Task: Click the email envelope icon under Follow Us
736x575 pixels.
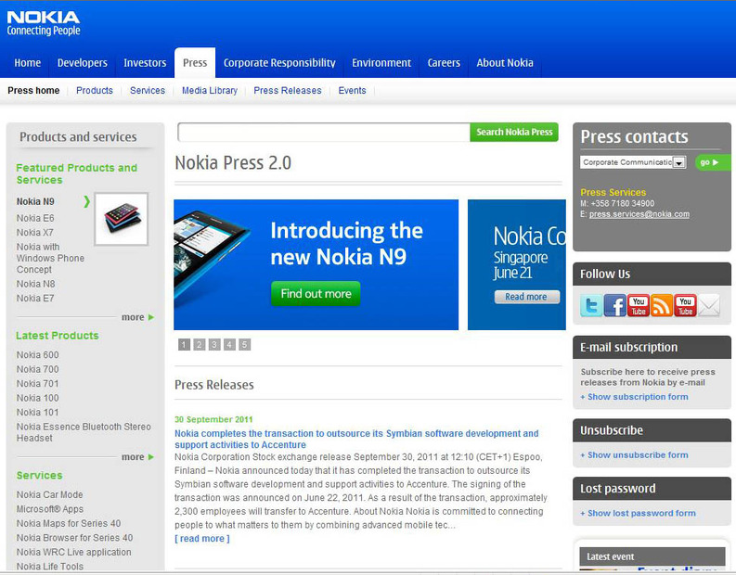Action: [709, 306]
